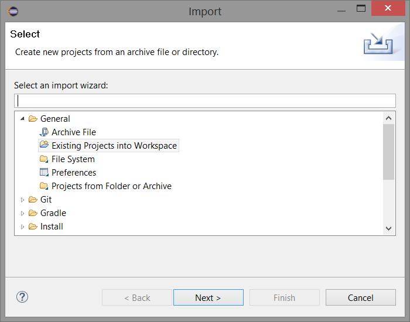Click the Gradle folder icon
The height and width of the screenshot is (322, 410).
pyautogui.click(x=33, y=213)
